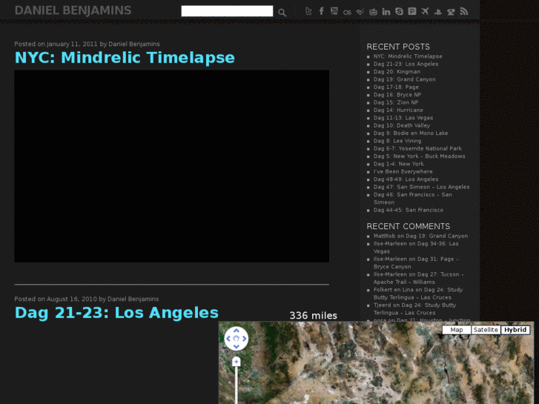Open recent post Dag 9: Bodie en Mono Lake
539x404 pixels.
(x=411, y=133)
